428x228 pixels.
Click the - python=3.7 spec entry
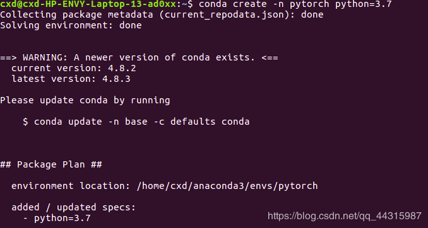pyautogui.click(x=57, y=218)
